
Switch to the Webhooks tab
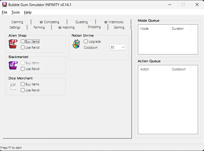coord(114,22)
